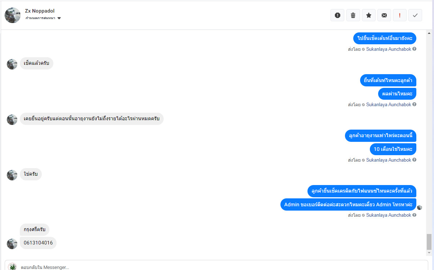
Task: Delete the conversation with the trash icon
Action: [353, 15]
